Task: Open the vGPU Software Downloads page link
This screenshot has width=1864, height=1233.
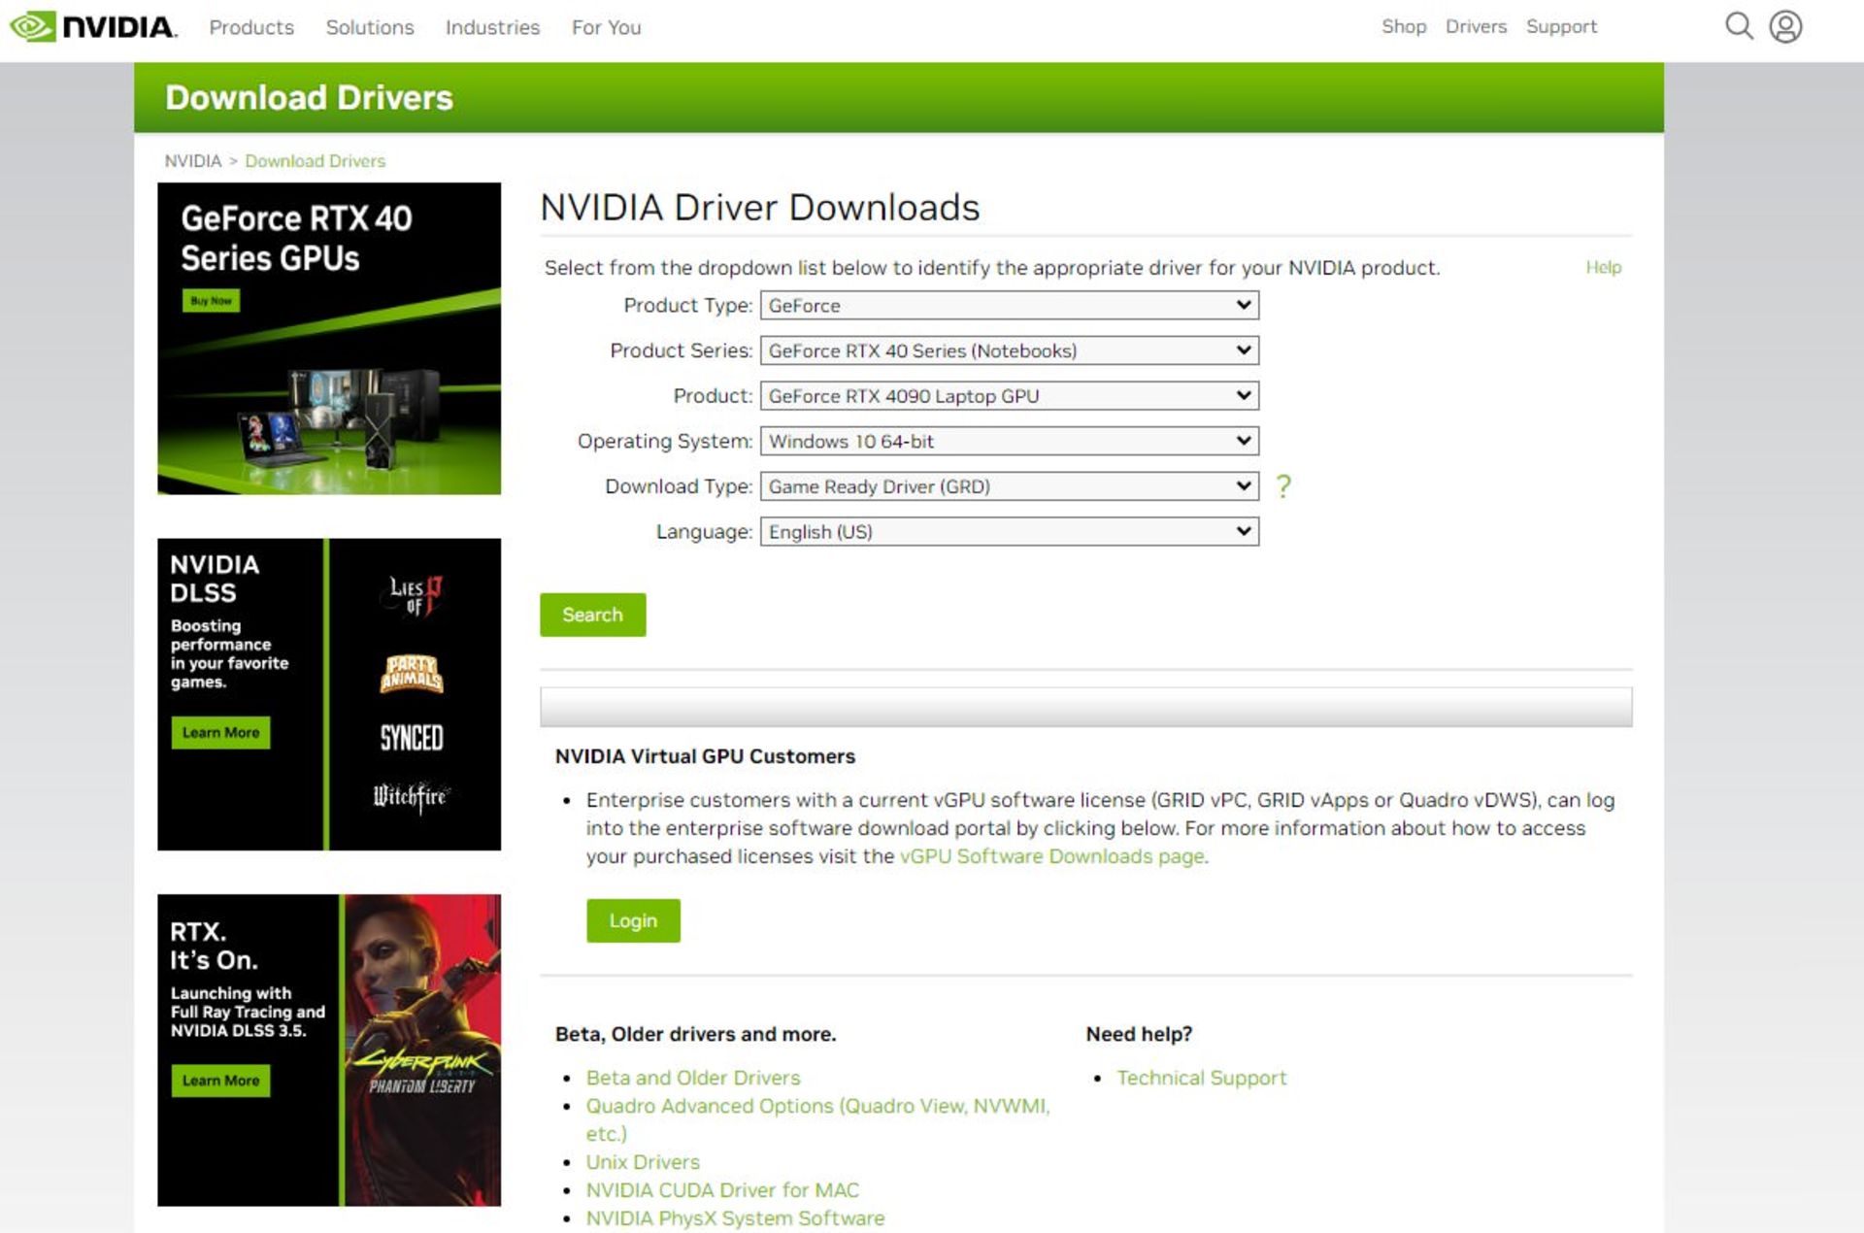Action: (1052, 856)
